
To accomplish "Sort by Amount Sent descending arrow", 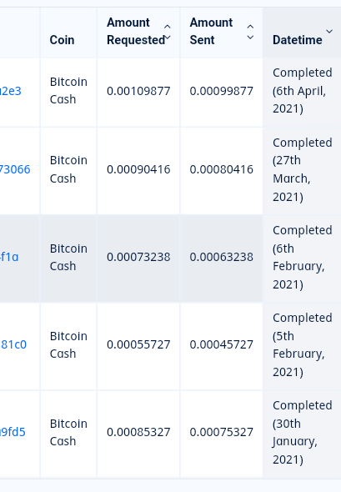I will (x=250, y=38).
